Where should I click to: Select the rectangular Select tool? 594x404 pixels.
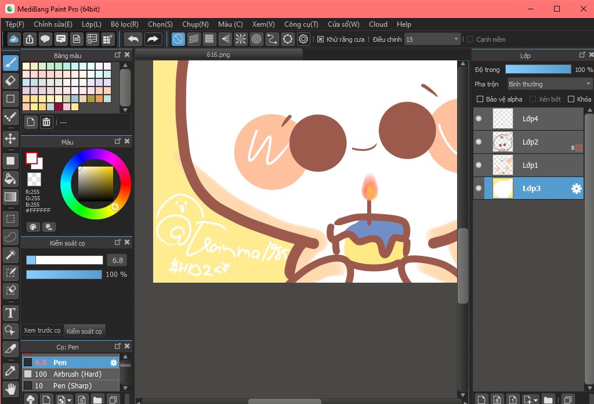coord(10,219)
